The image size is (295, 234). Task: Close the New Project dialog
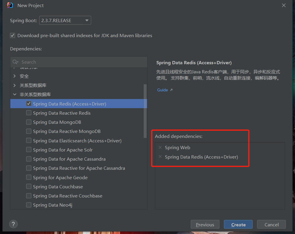[284, 5]
